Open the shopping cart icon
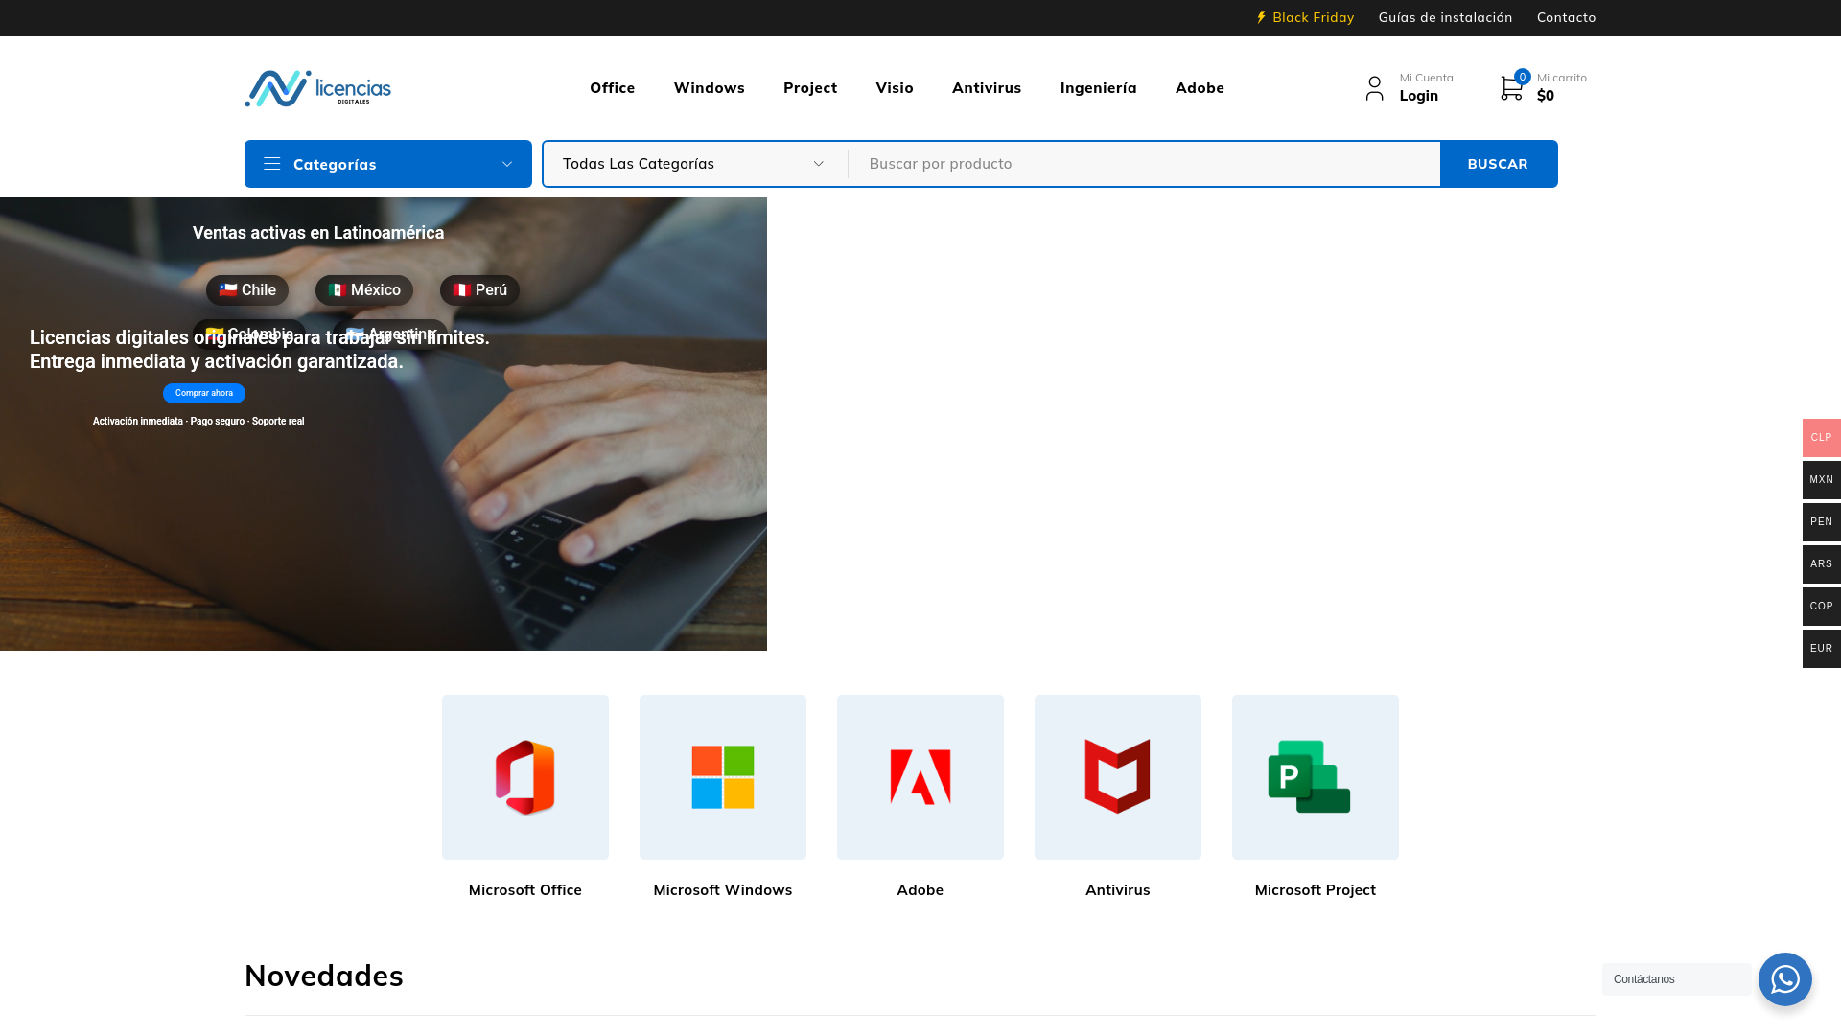 [x=1511, y=88]
